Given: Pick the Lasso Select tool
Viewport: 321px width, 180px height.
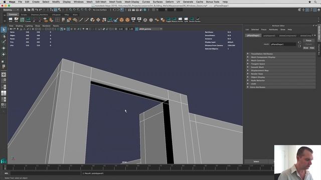Looking at the screenshot, I should 4,36.
